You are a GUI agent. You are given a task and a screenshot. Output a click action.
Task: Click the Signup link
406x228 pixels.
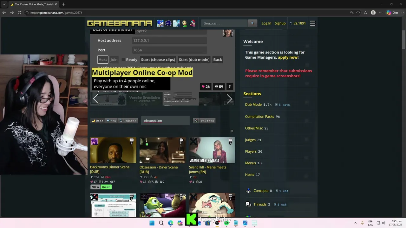280,23
